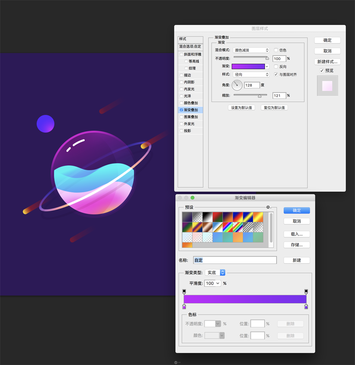The height and width of the screenshot is (365, 355).
Task: Click blue 确定 in gradient editor
Action: [x=297, y=210]
